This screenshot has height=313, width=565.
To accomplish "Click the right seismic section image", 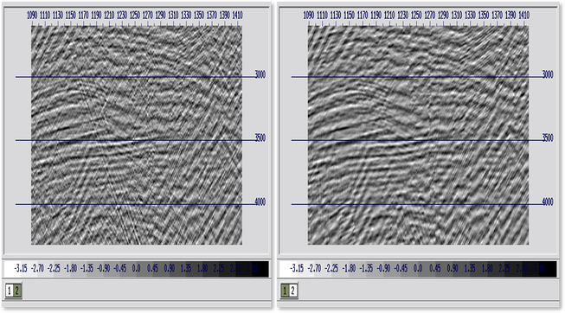I will [418, 135].
